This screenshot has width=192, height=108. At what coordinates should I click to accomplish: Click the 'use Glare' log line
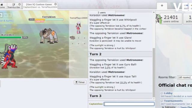(x=111, y=38)
